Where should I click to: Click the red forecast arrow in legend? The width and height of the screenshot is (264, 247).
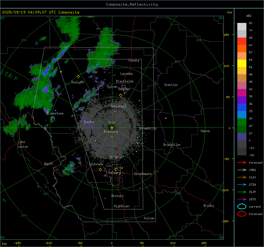241,162
